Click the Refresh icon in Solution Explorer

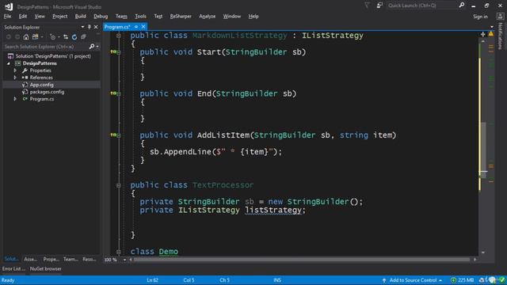[x=74, y=37]
